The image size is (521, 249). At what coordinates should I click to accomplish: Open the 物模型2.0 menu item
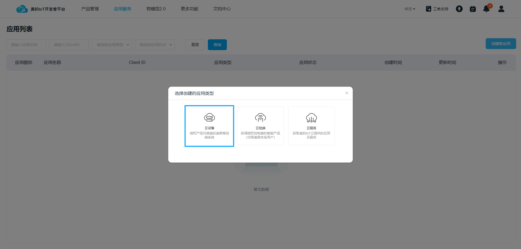click(156, 9)
